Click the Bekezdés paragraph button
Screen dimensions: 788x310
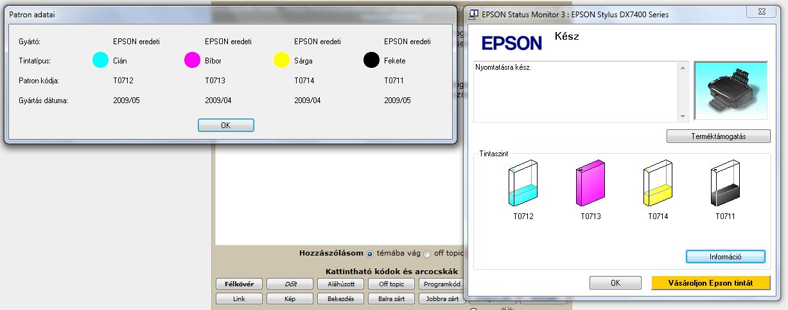click(340, 298)
